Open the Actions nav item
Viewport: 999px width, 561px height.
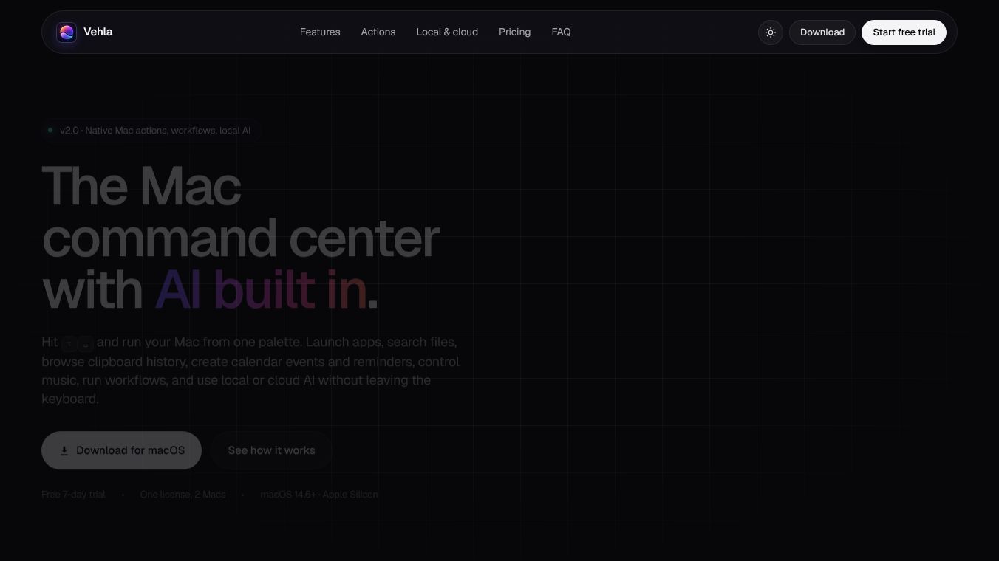click(x=378, y=32)
